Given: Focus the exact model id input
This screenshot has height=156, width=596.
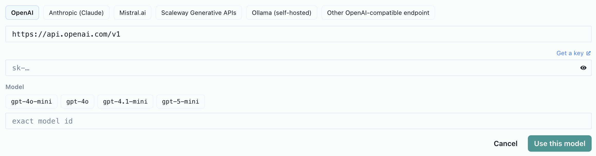Looking at the screenshot, I should [x=299, y=121].
